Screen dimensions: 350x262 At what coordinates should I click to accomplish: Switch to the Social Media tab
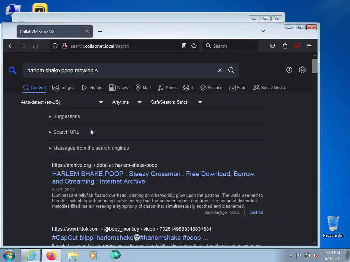269,88
